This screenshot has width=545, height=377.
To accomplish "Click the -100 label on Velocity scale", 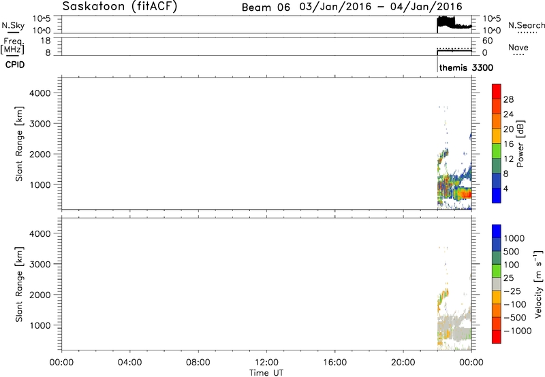I will point(515,304).
